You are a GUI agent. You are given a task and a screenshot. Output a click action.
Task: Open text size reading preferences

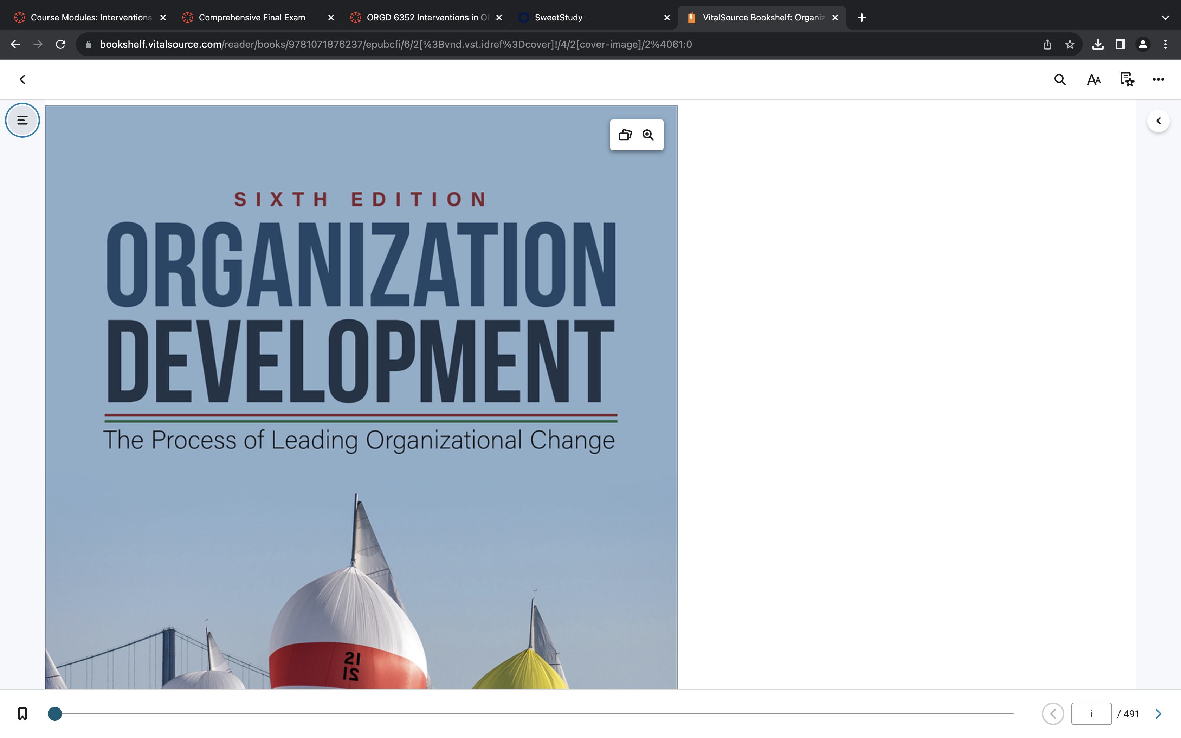(1093, 79)
